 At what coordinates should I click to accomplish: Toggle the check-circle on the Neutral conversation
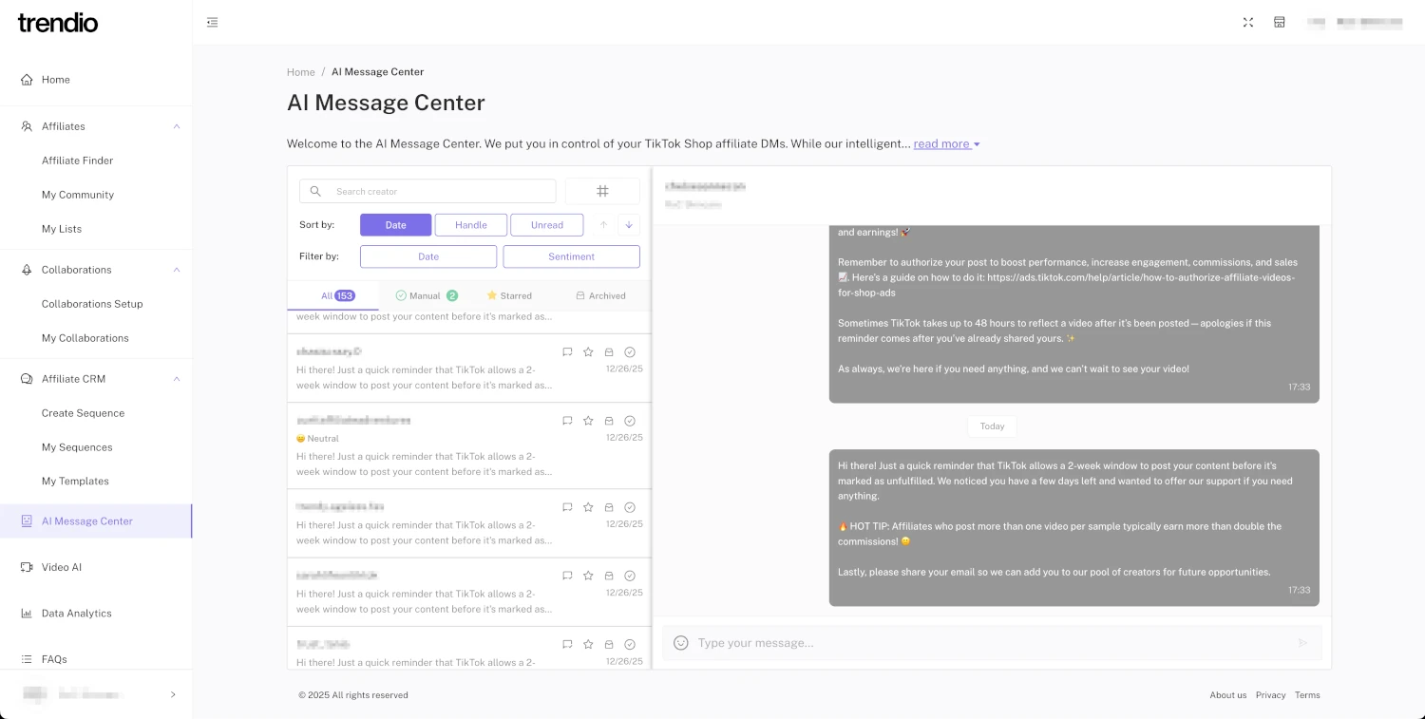pos(630,421)
